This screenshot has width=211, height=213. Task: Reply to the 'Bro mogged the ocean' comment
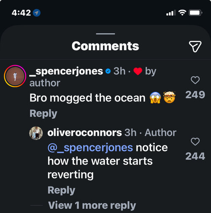pos(43,114)
